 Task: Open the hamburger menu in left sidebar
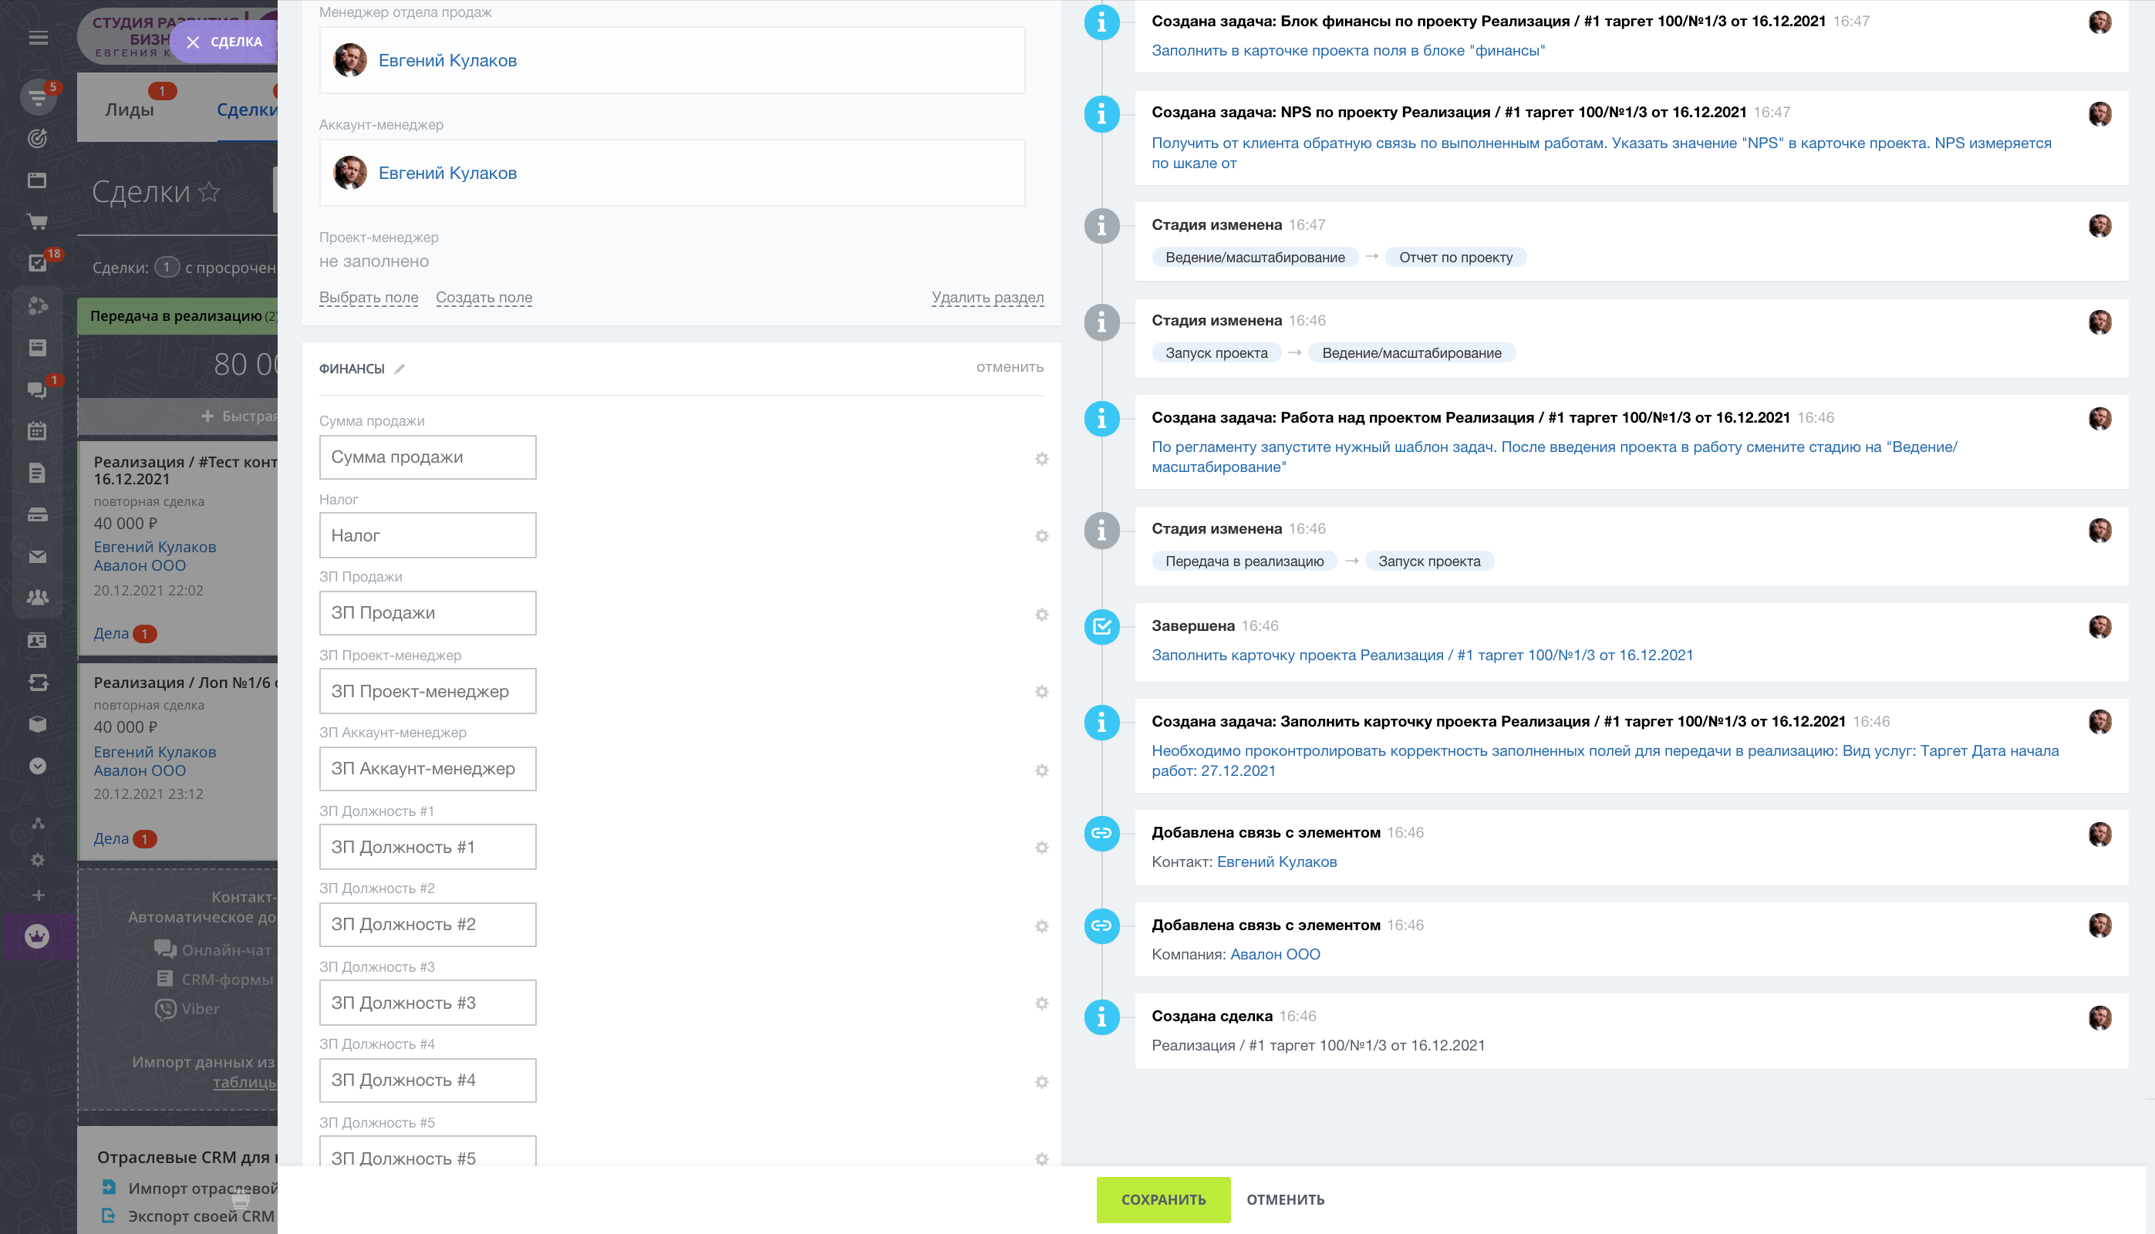(x=38, y=37)
